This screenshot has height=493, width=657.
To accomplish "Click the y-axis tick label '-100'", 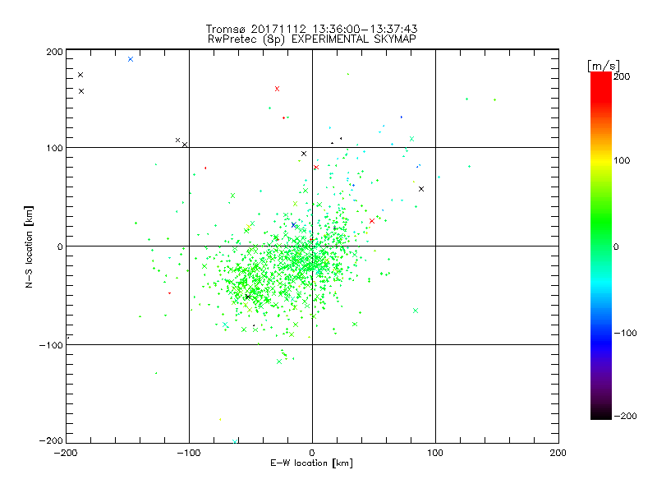I will click(x=51, y=345).
